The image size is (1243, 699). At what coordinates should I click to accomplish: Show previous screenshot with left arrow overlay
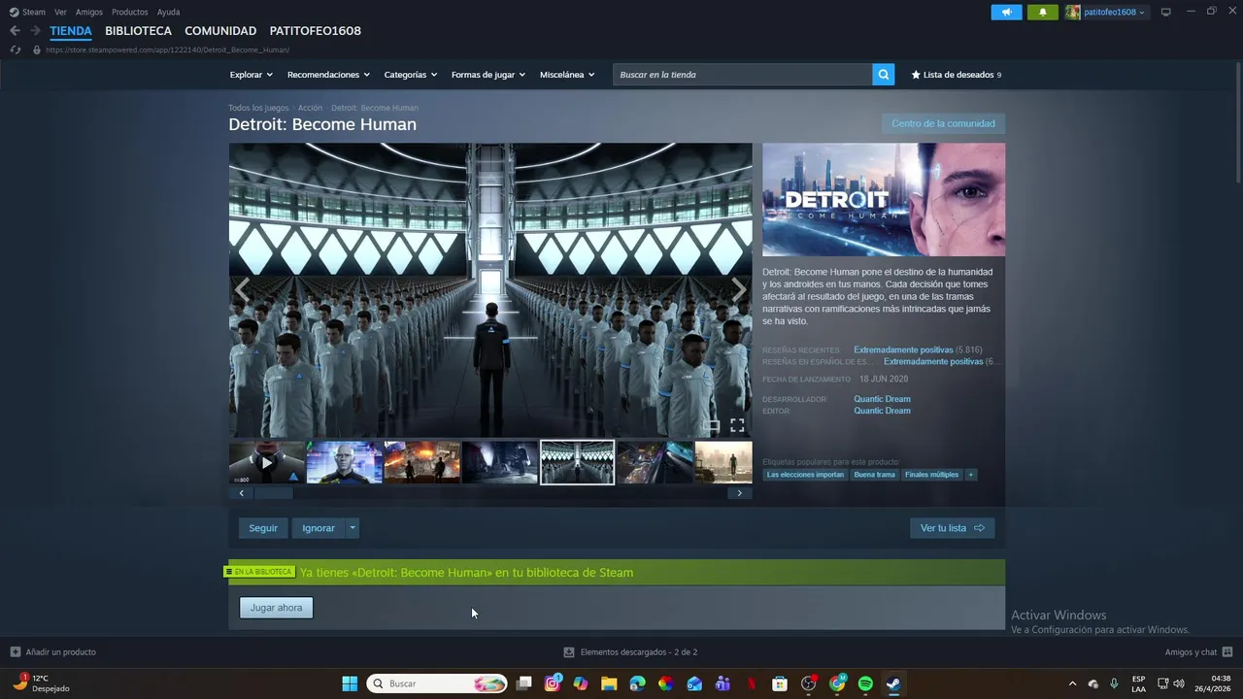[242, 289]
